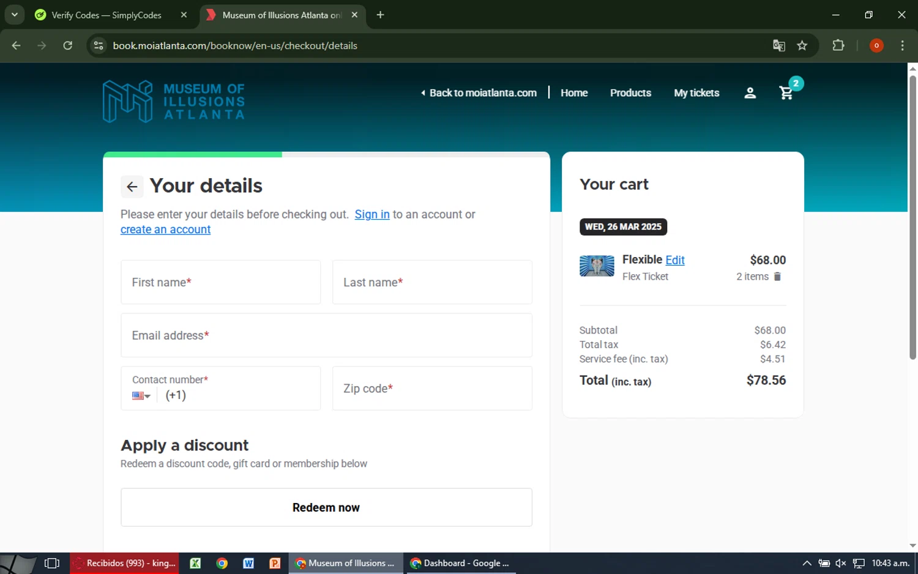Click the $78.56 total amount
The width and height of the screenshot is (918, 574).
[x=766, y=380]
